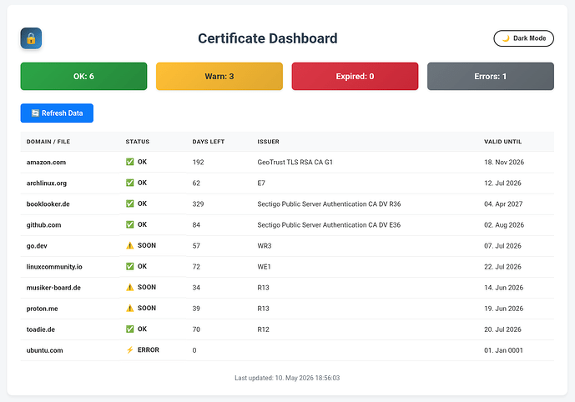
Task: Click green check icon for amazon.com
Action: 130,162
